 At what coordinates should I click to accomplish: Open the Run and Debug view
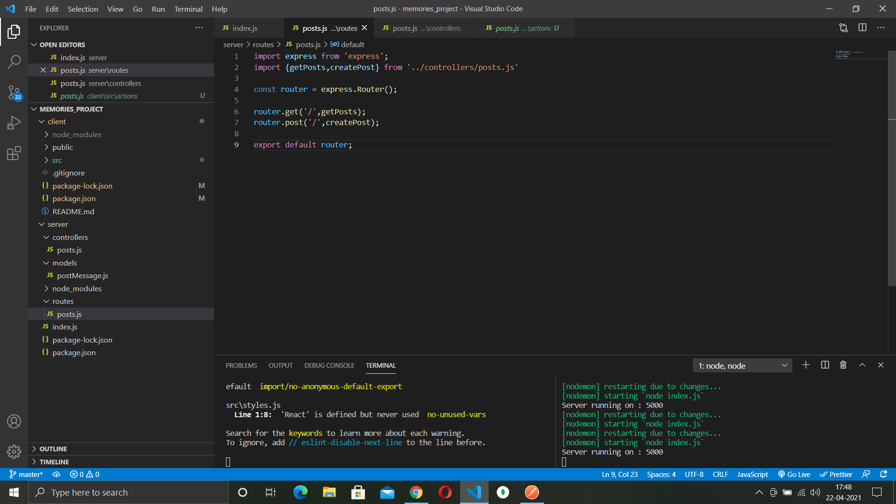click(x=14, y=123)
